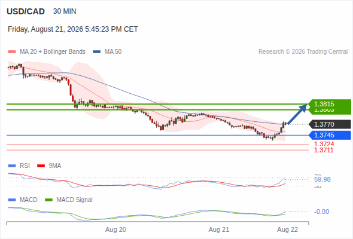This screenshot has height=239, width=353.
Task: Click the red 1.3724 support value
Action: coord(324,144)
